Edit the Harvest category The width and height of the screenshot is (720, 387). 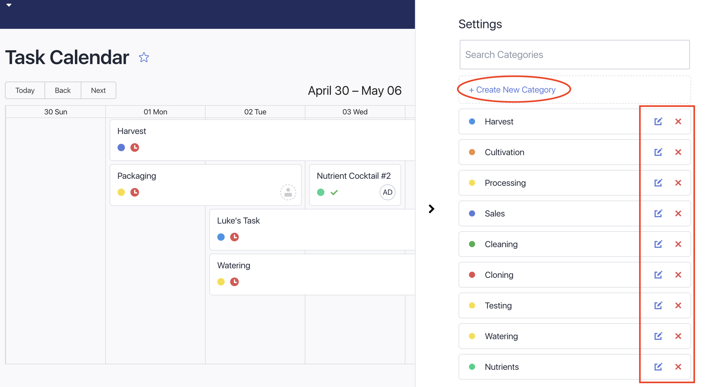coord(658,121)
